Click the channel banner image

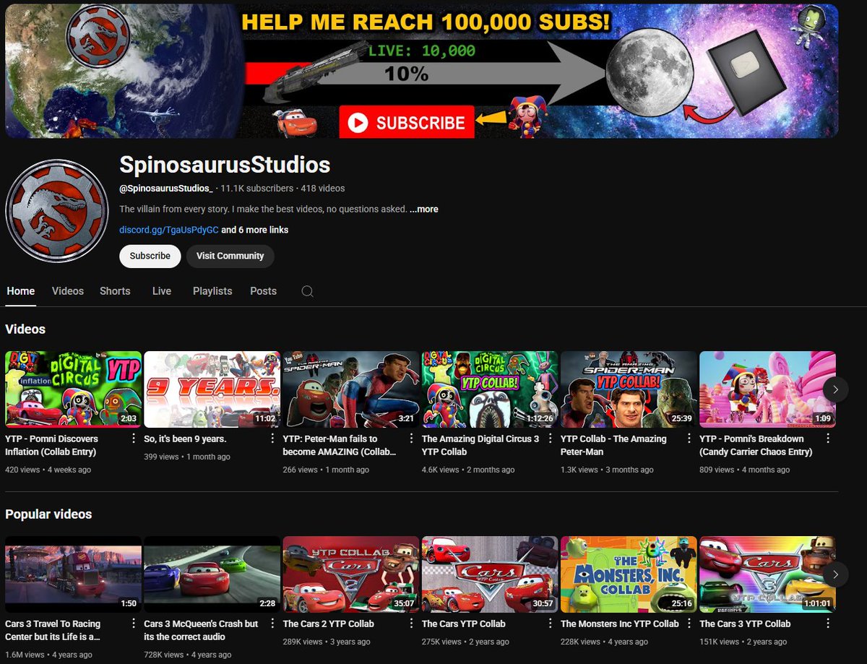pos(422,71)
